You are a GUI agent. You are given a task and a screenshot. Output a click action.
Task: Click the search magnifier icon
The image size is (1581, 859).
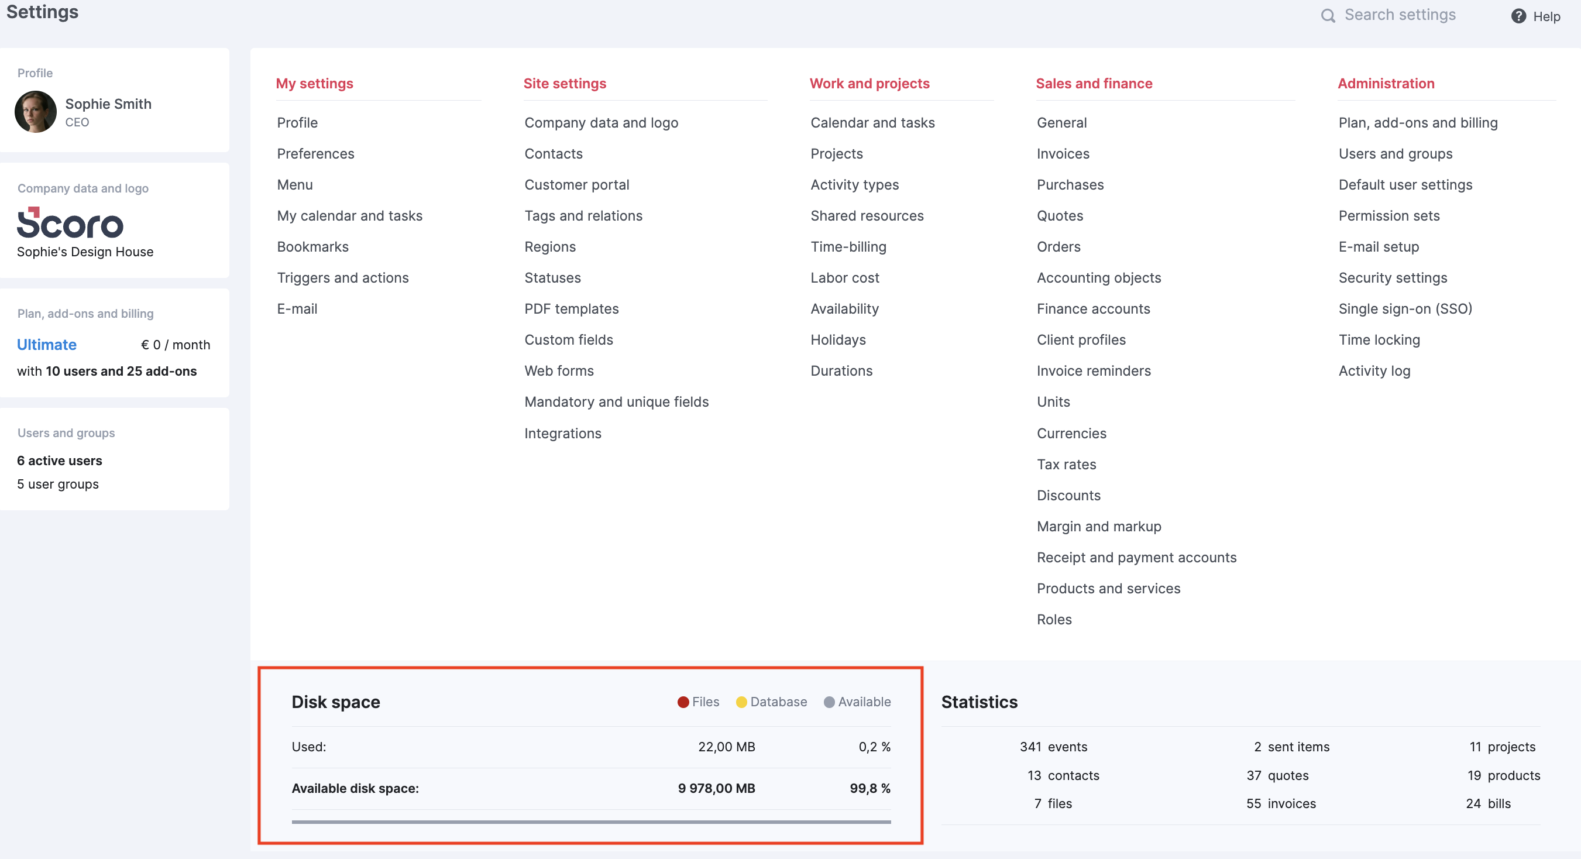[1328, 15]
